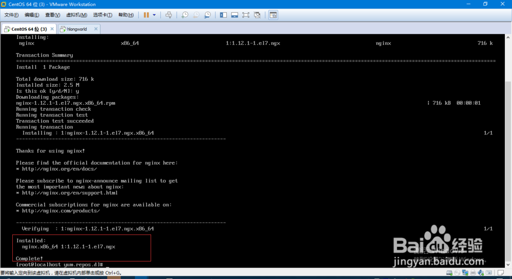Click 'Total download size: 716 k' line
The height and width of the screenshot is (279, 512).
pyautogui.click(x=55, y=79)
